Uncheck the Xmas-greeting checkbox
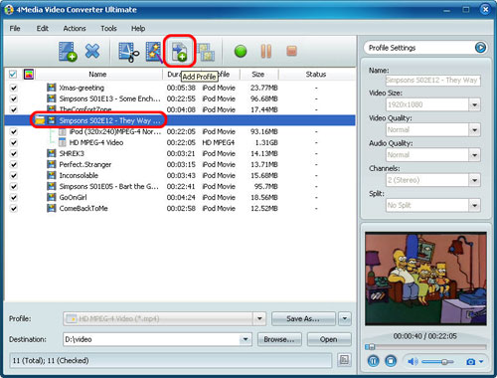497x378 pixels. pyautogui.click(x=14, y=88)
